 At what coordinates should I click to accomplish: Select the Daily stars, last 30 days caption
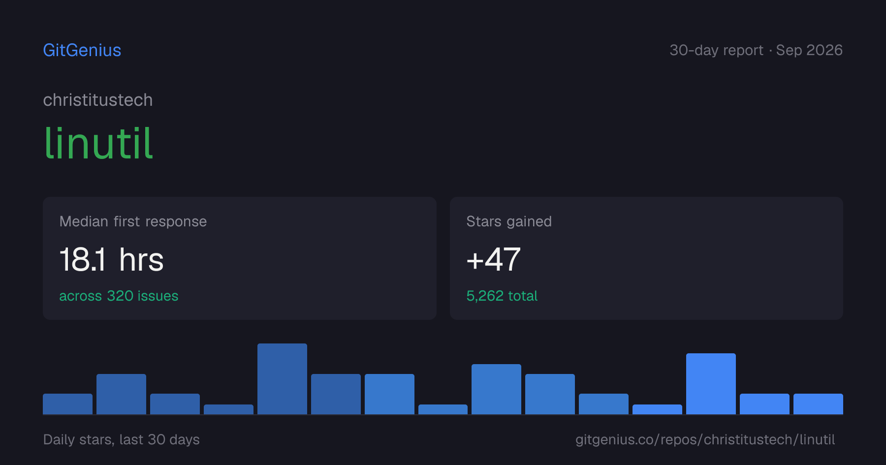point(122,439)
